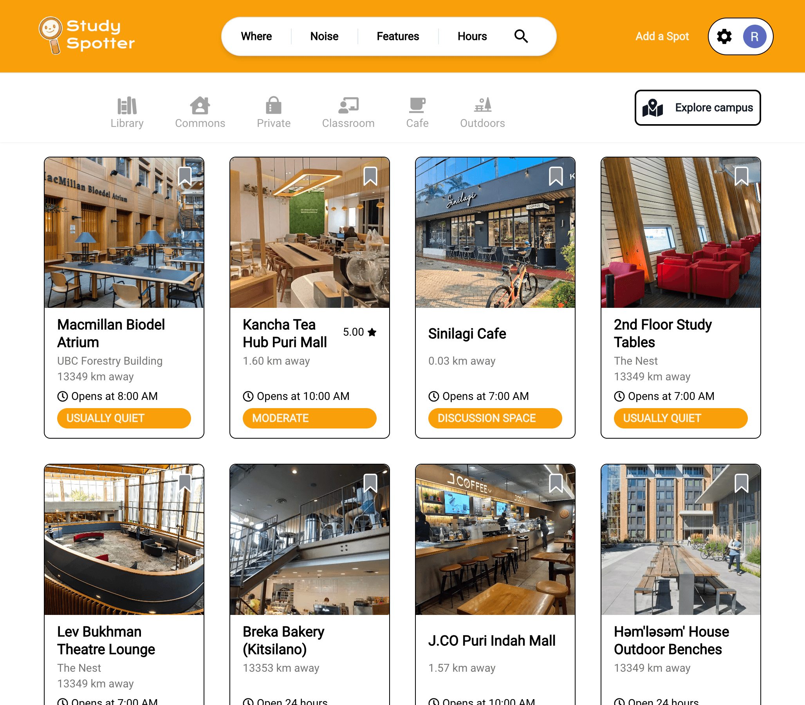The height and width of the screenshot is (705, 805).
Task: Click the Lev Bukhman Theatre Lounge title
Action: pos(106,640)
